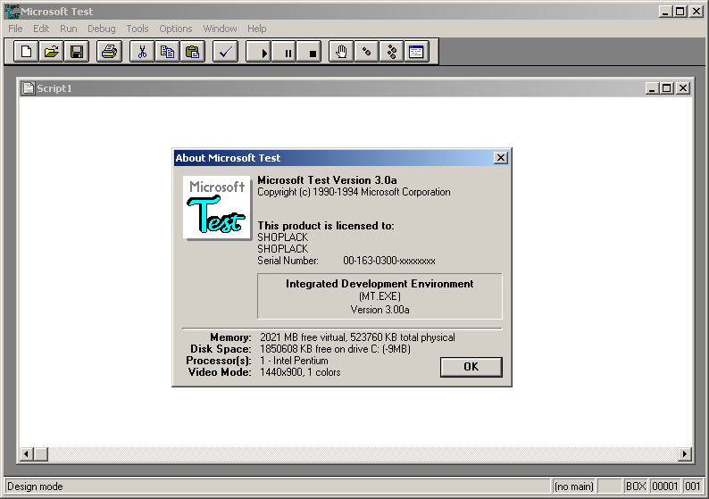Click '(no main)' in the status bar

tap(574, 487)
